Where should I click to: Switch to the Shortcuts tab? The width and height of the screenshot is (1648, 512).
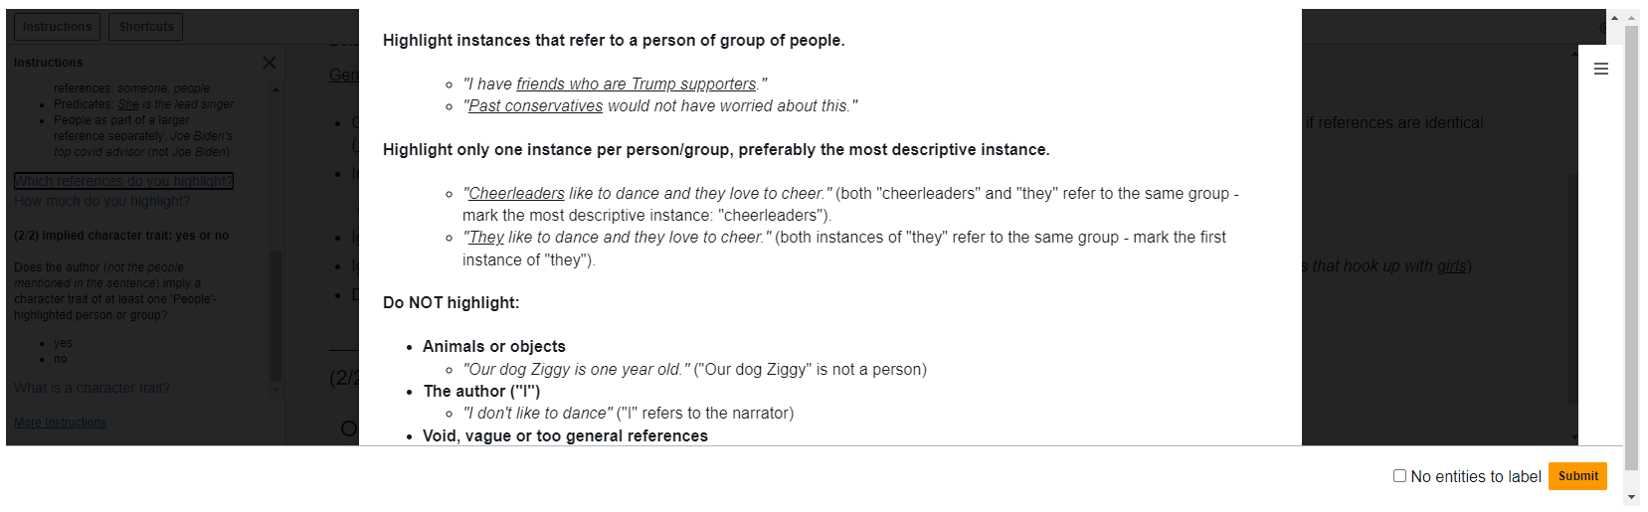(x=146, y=27)
